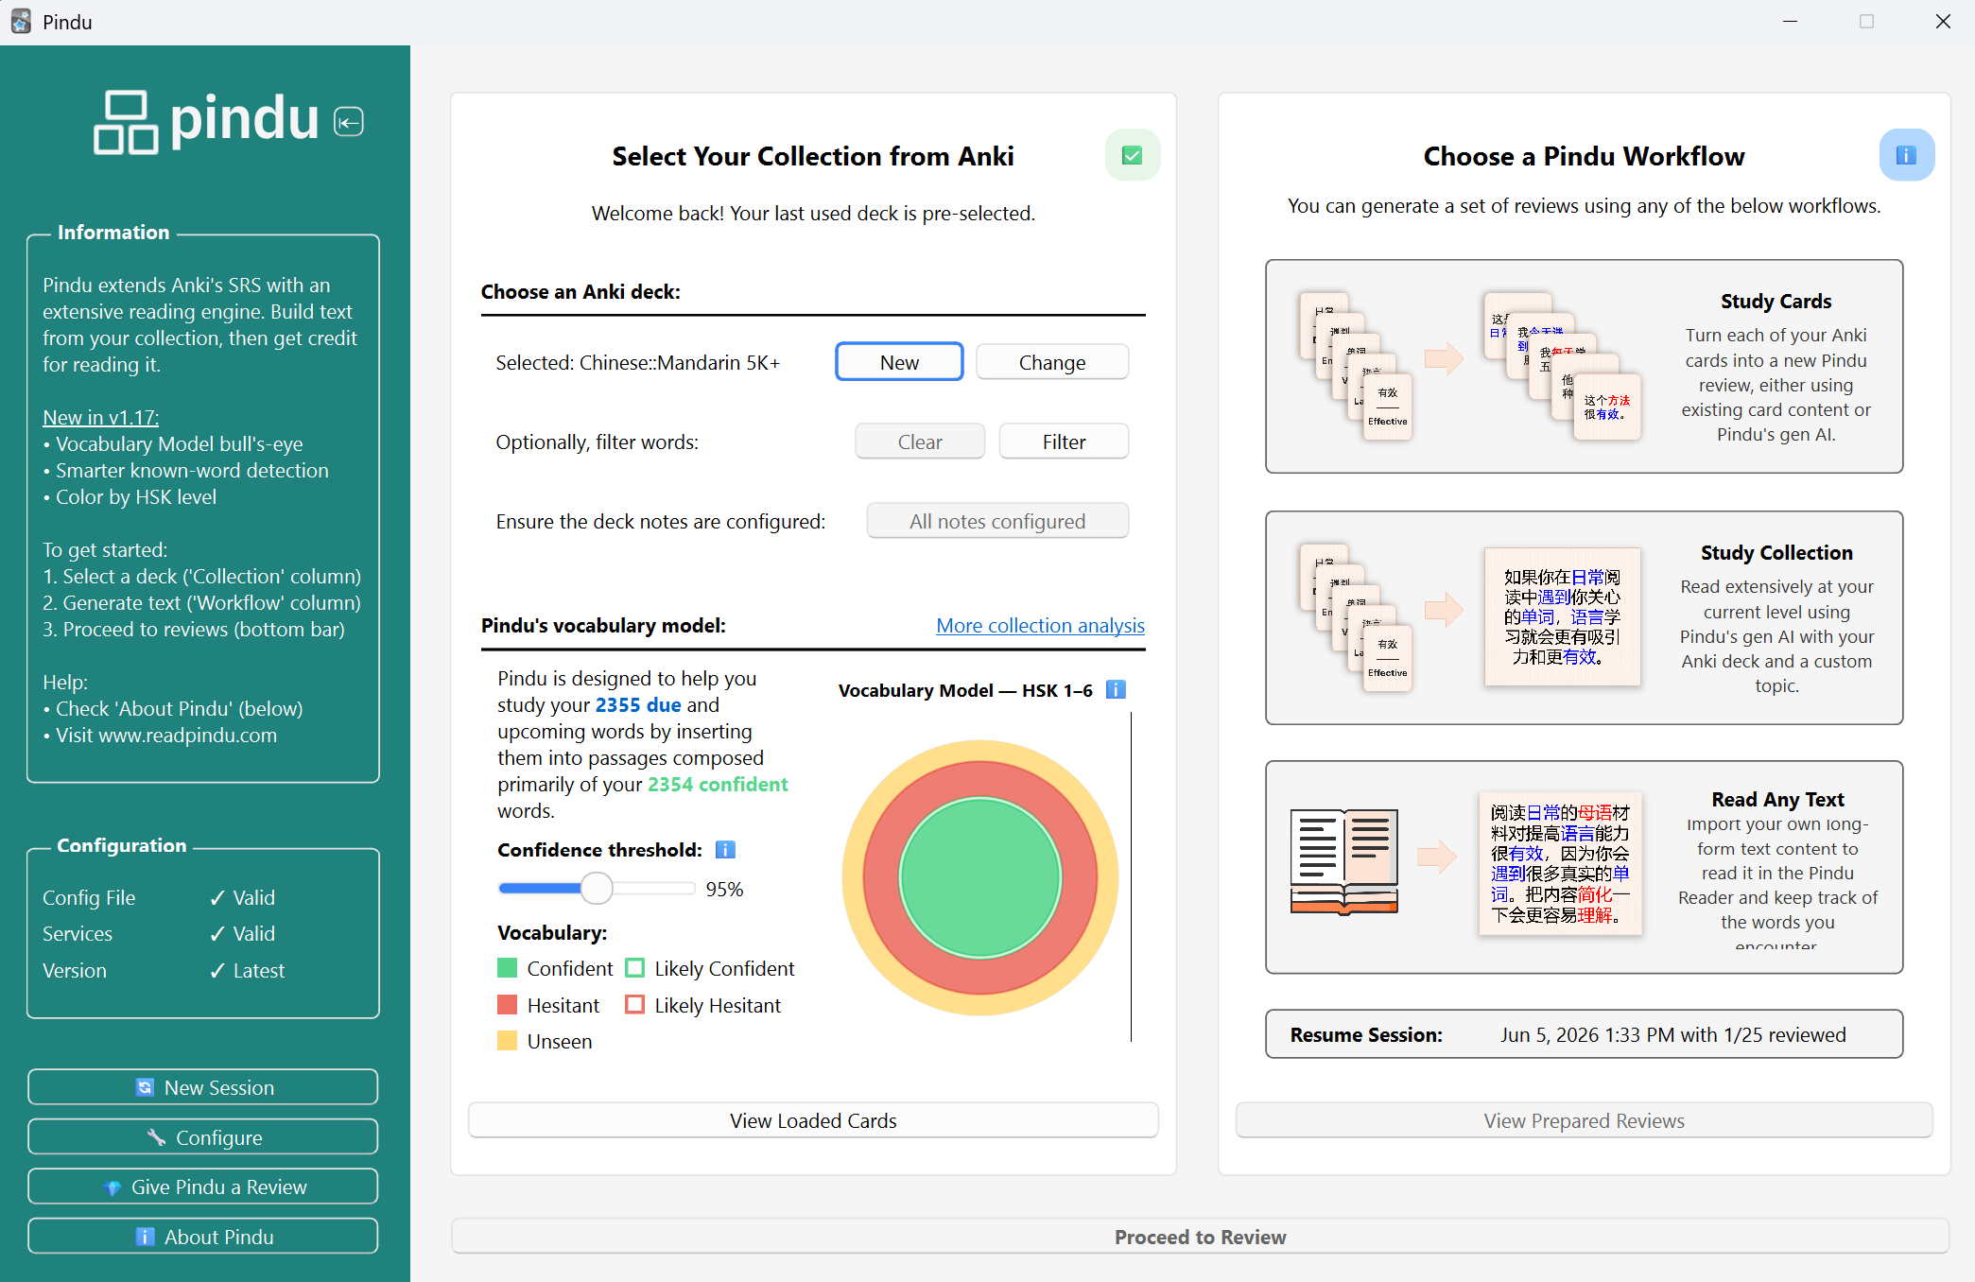Click the Read Any Text Chinese passage thumbnail
This screenshot has height=1282, width=1975.
point(1560,863)
